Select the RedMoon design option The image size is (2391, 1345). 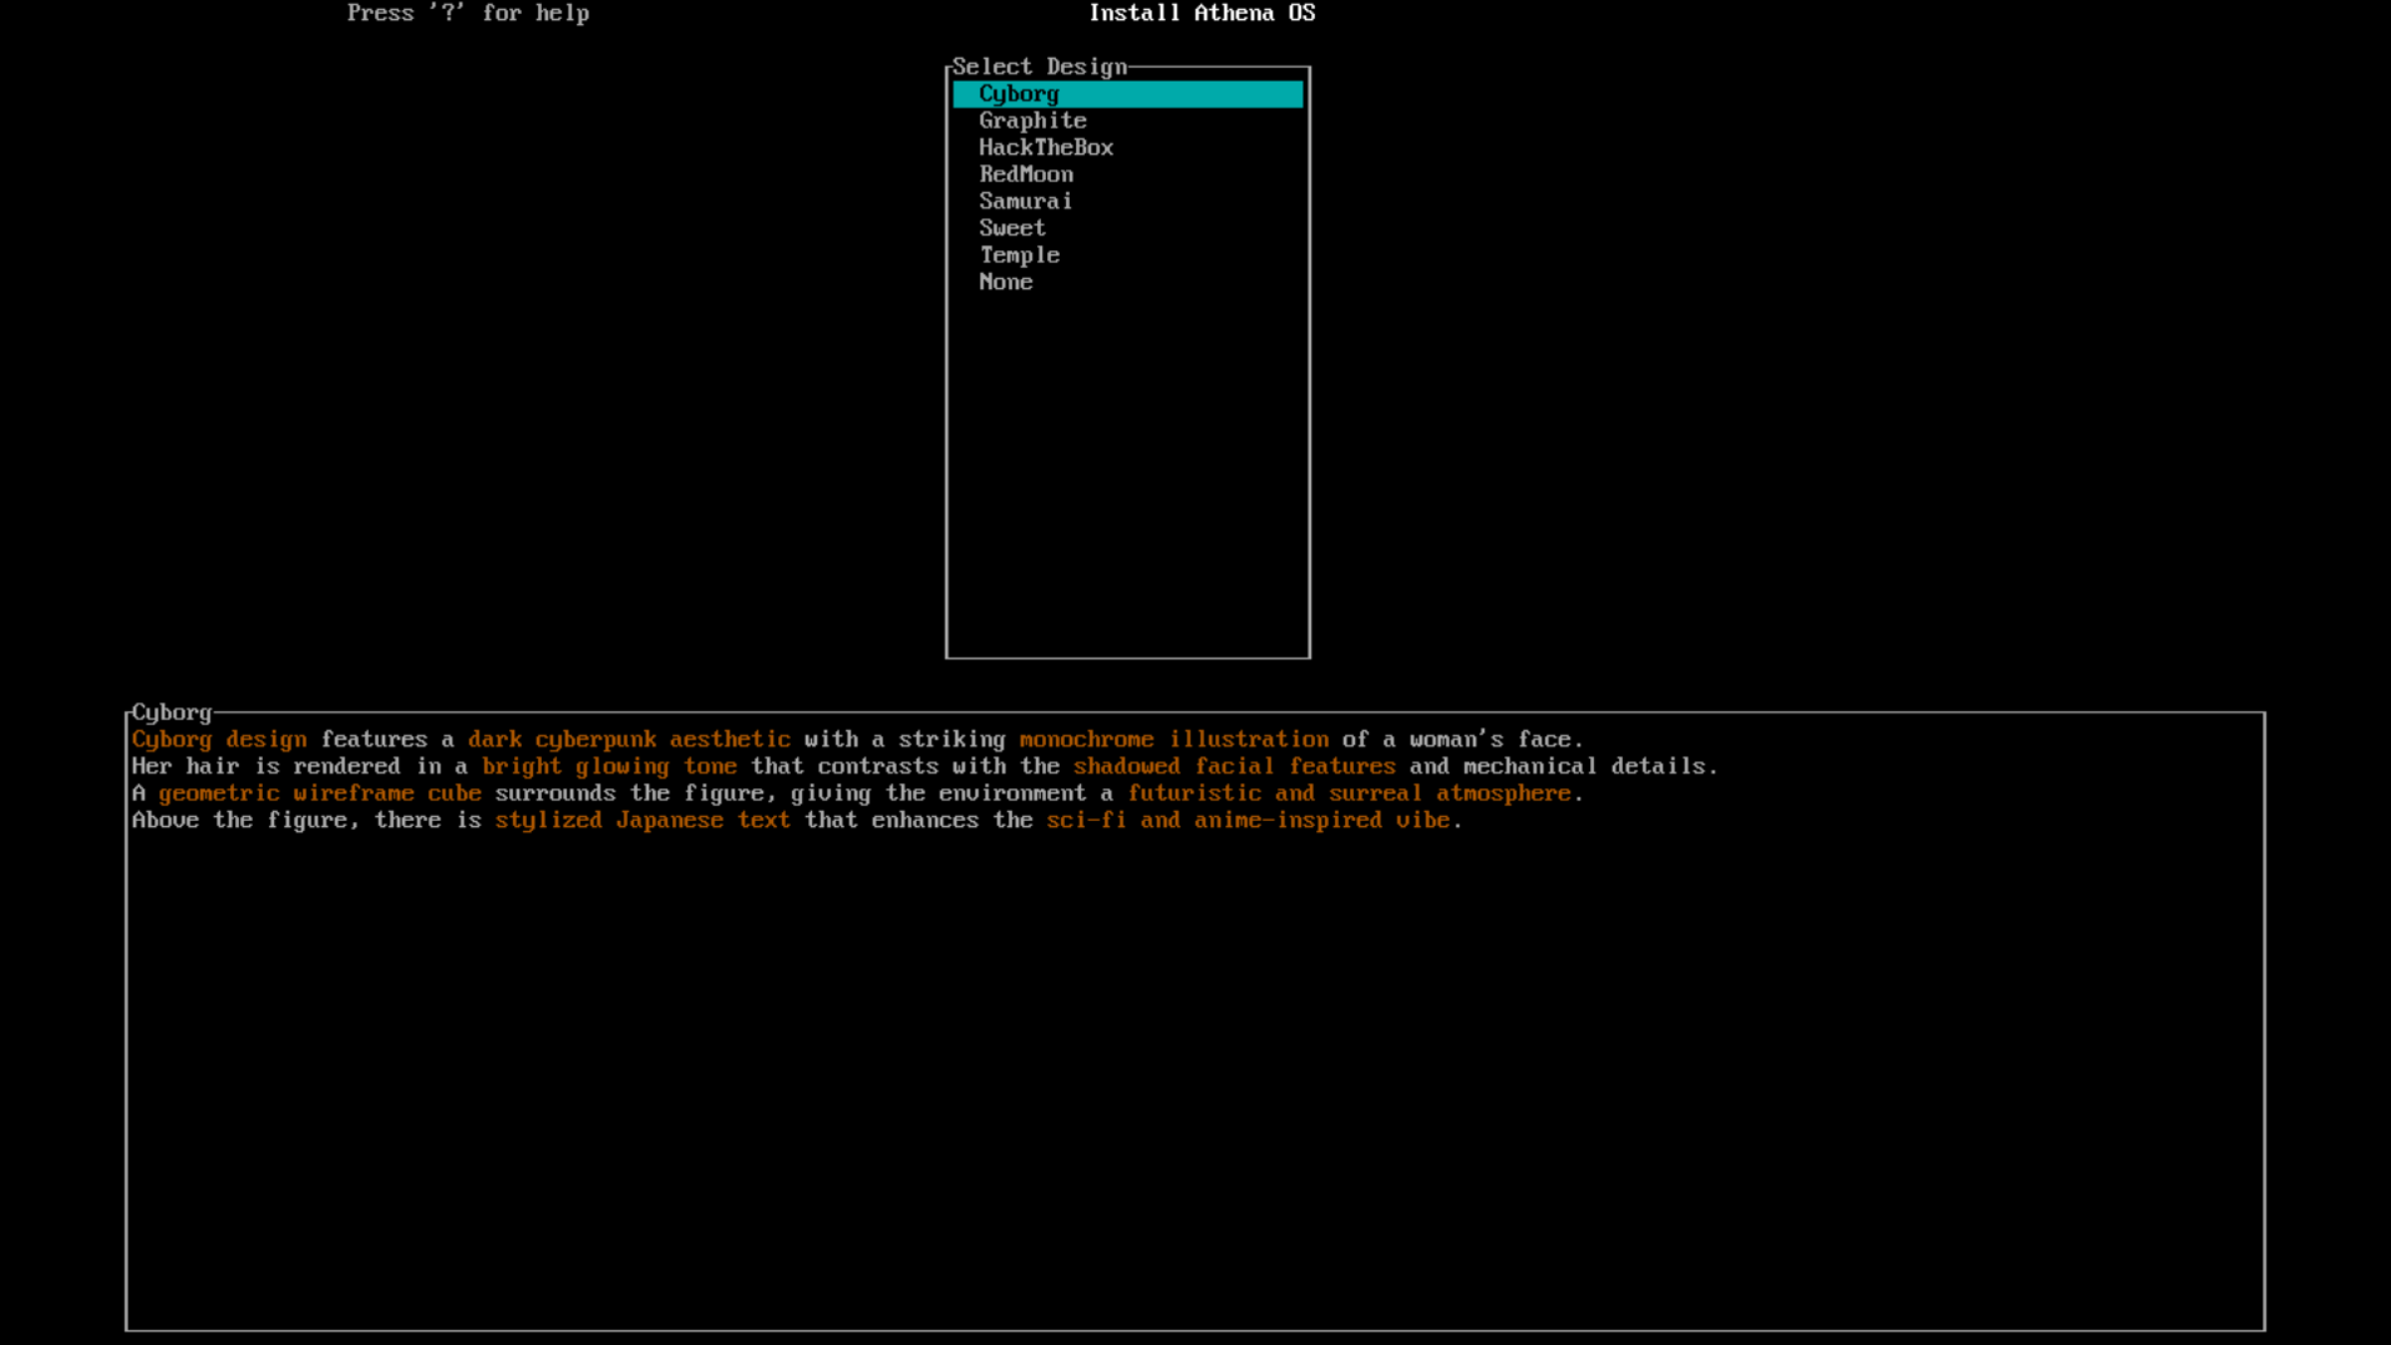(x=1025, y=174)
